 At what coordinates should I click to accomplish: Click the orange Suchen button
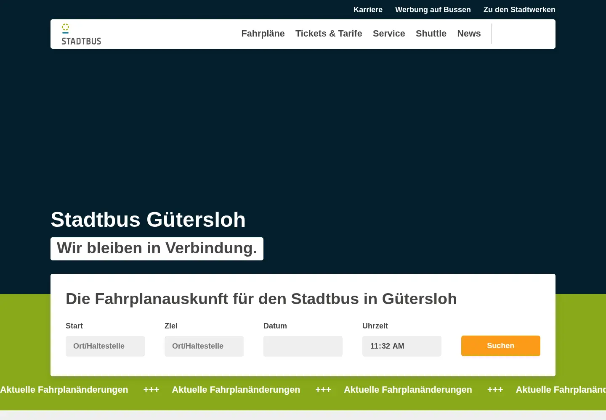pos(501,346)
